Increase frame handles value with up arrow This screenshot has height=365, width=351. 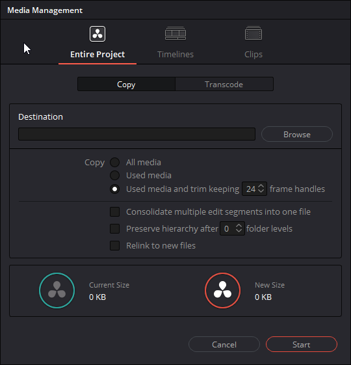tap(261, 186)
